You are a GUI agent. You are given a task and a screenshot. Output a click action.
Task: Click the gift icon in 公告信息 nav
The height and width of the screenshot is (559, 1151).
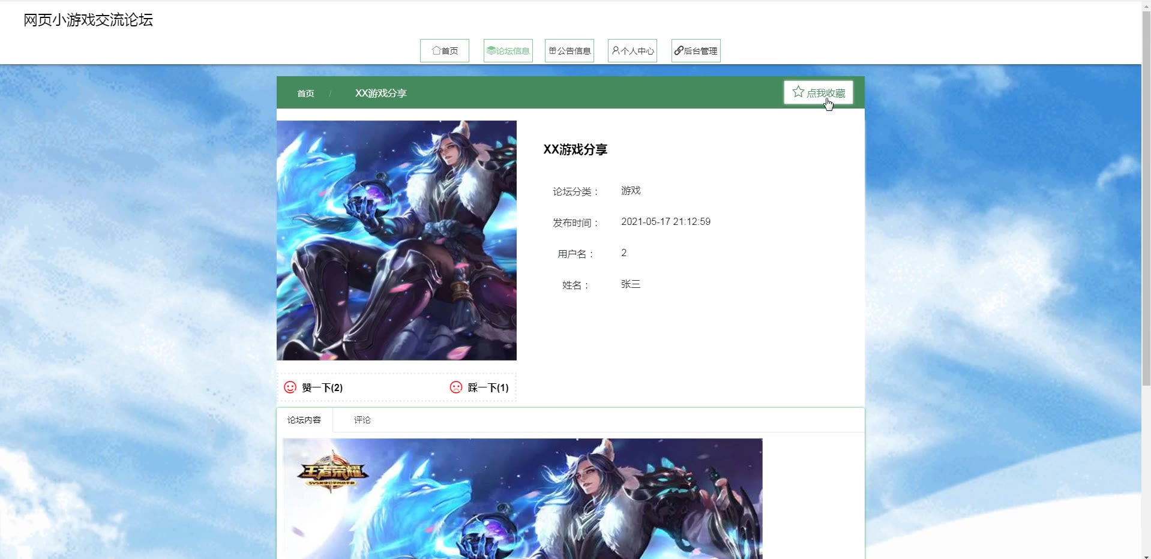(553, 51)
